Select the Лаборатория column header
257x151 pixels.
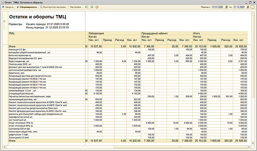click(97, 33)
